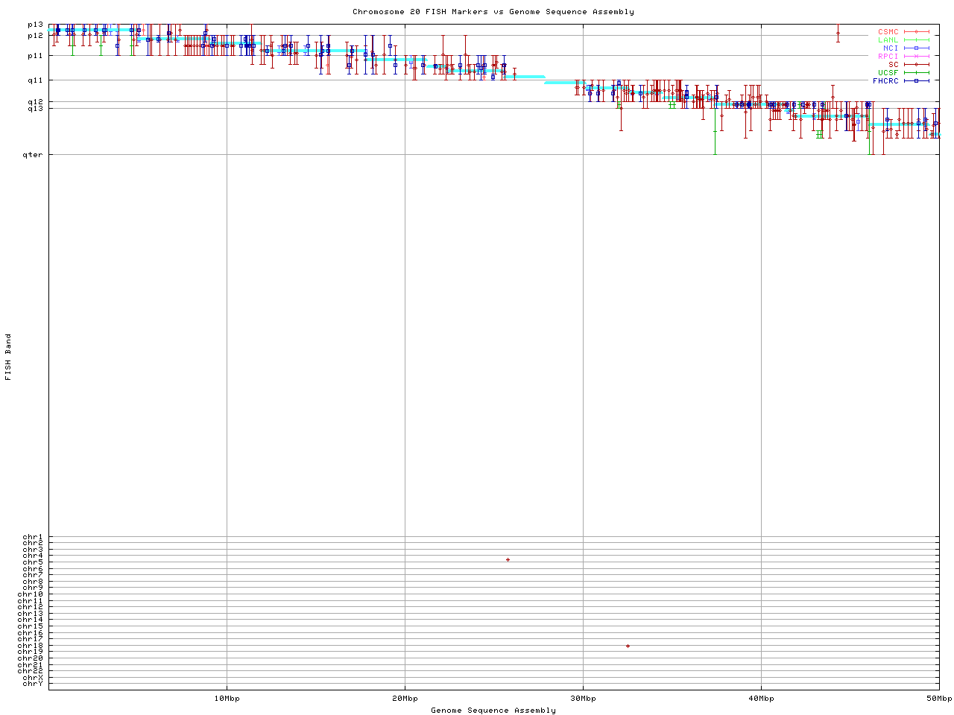
Task: Click the chrY row label
Action: (33, 684)
